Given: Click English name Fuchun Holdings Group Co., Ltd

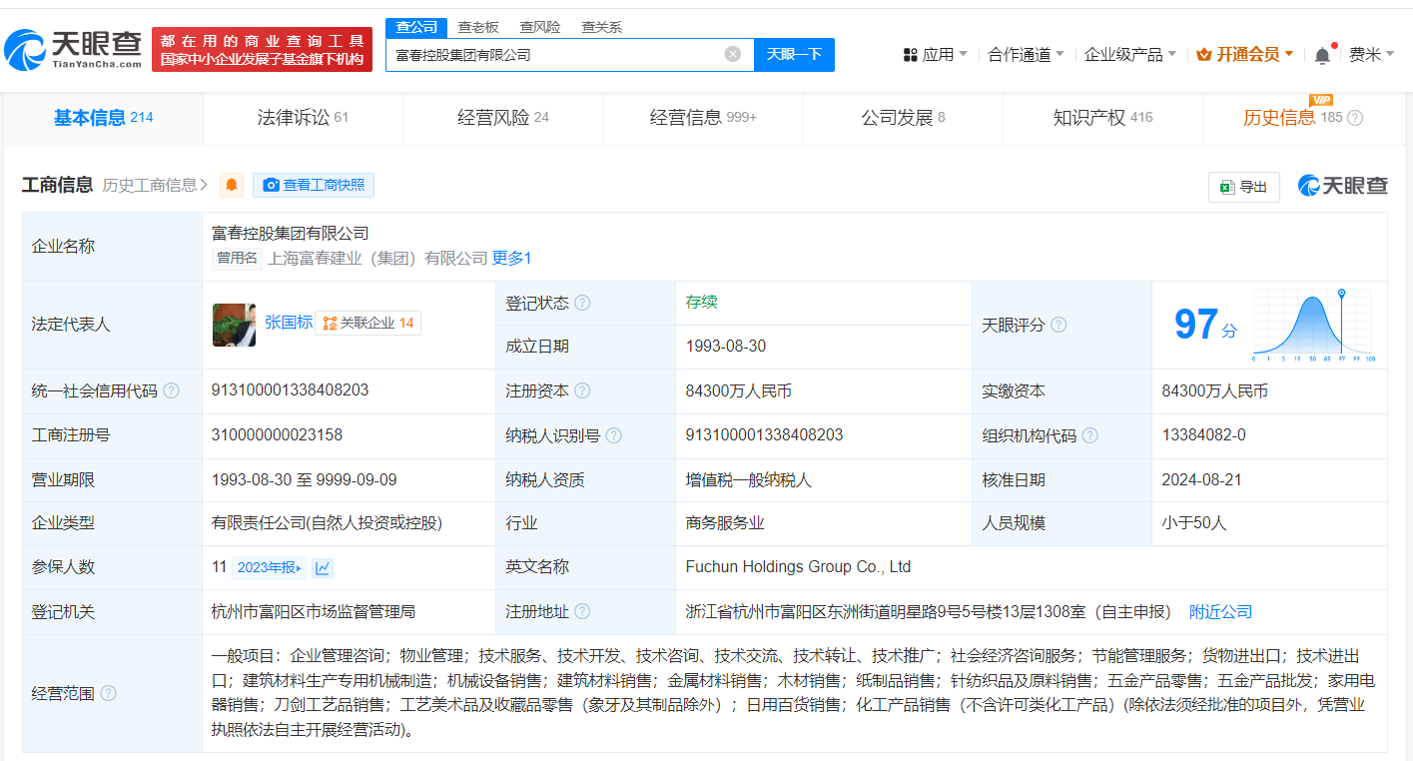Looking at the screenshot, I should click(798, 566).
